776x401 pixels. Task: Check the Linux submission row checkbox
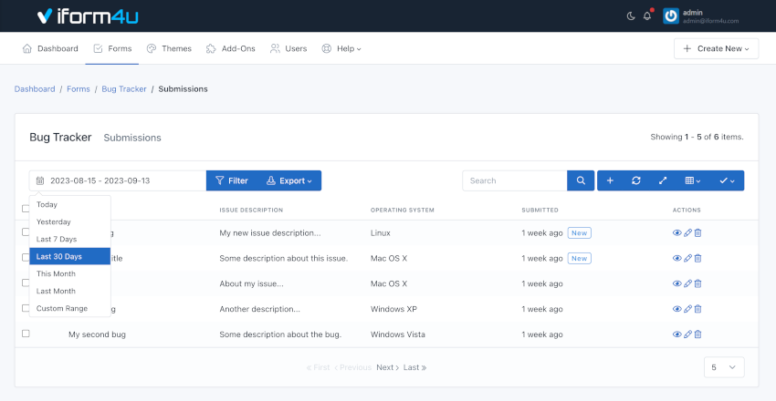26,232
